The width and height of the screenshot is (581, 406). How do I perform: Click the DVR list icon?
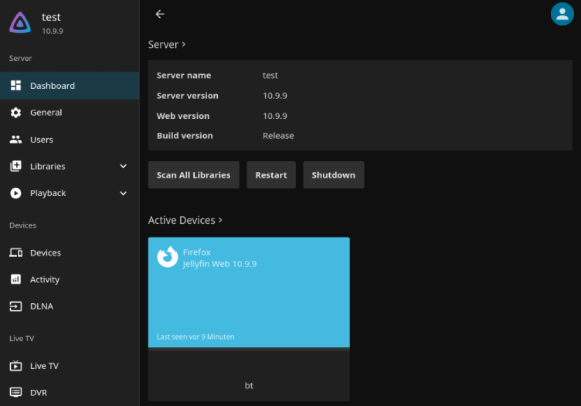pyautogui.click(x=16, y=393)
